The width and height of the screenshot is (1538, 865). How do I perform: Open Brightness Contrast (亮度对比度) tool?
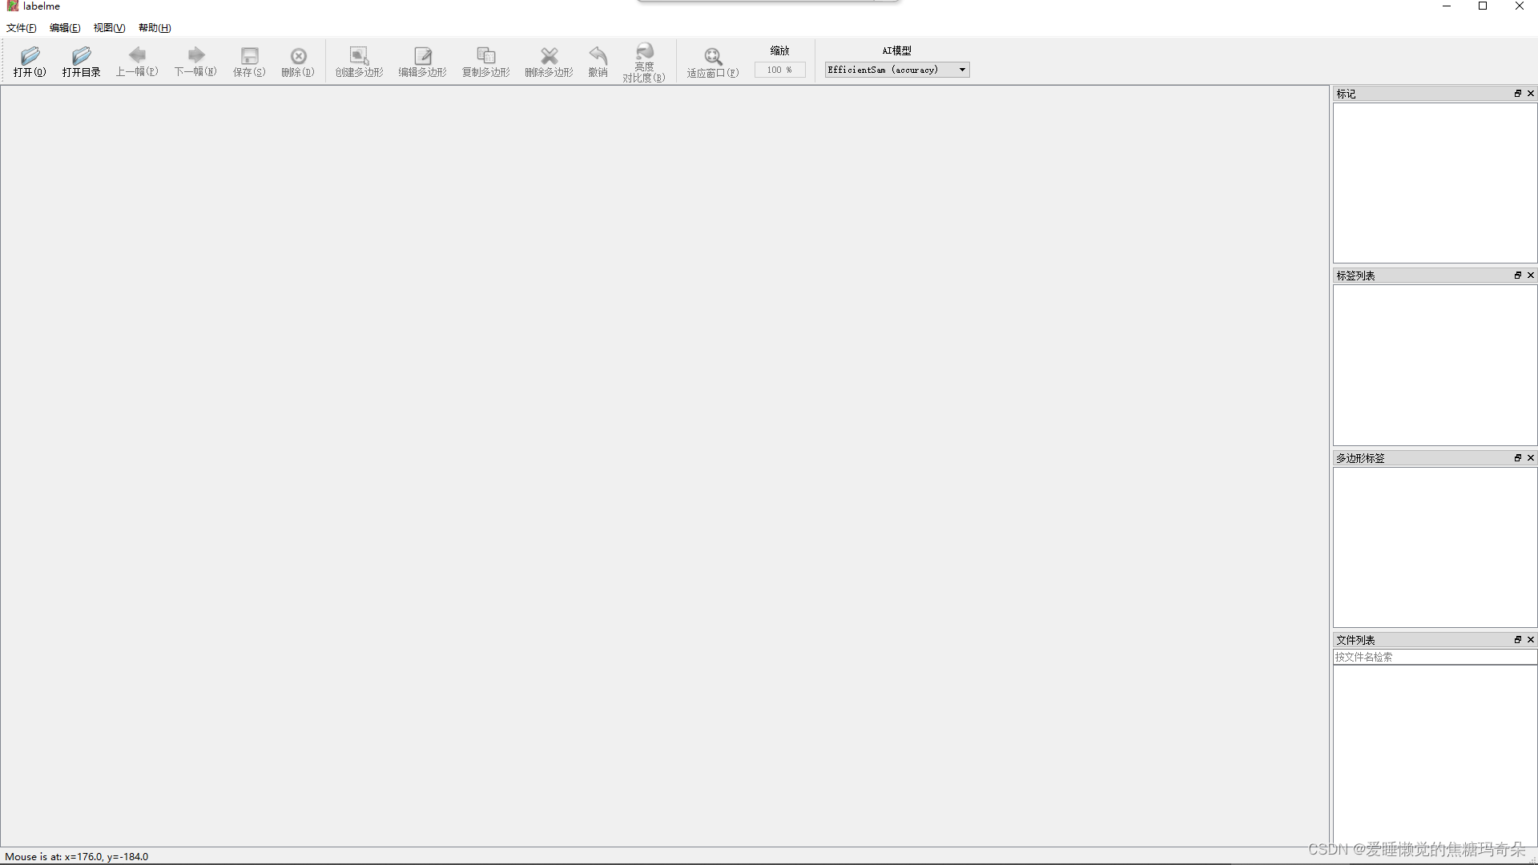click(644, 52)
